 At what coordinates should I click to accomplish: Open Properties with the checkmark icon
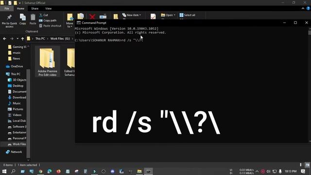pyautogui.click(x=153, y=17)
